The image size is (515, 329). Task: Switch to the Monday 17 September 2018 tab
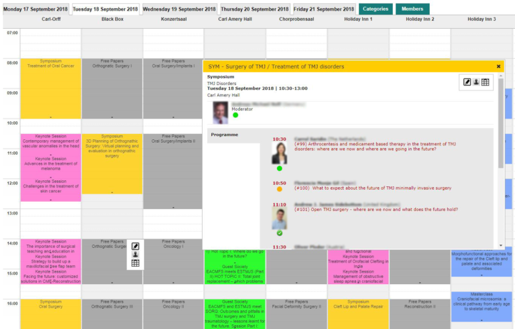tap(36, 9)
